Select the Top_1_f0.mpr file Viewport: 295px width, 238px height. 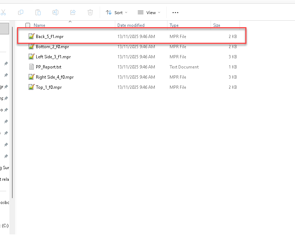click(x=49, y=87)
